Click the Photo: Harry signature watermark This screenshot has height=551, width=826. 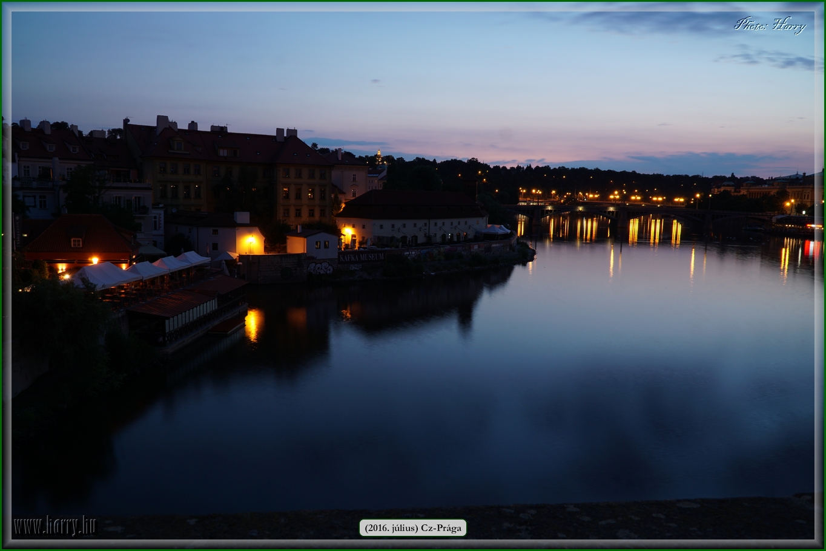pyautogui.click(x=770, y=25)
